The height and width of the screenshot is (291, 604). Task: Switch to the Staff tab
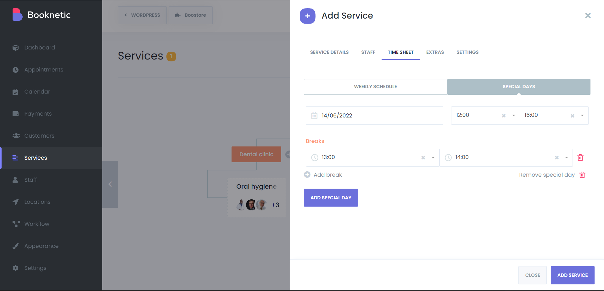[x=368, y=52]
